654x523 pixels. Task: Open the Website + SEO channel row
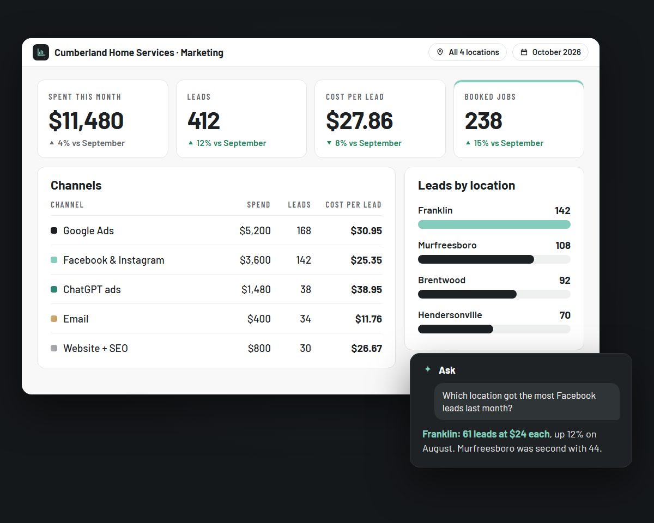pos(216,348)
